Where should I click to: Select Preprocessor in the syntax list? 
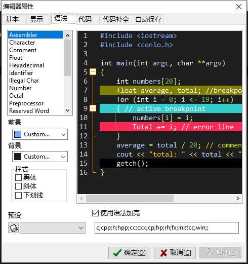35,103
